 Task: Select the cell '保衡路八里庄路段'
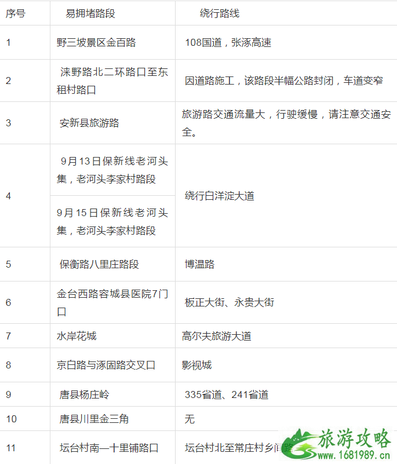coord(112,264)
